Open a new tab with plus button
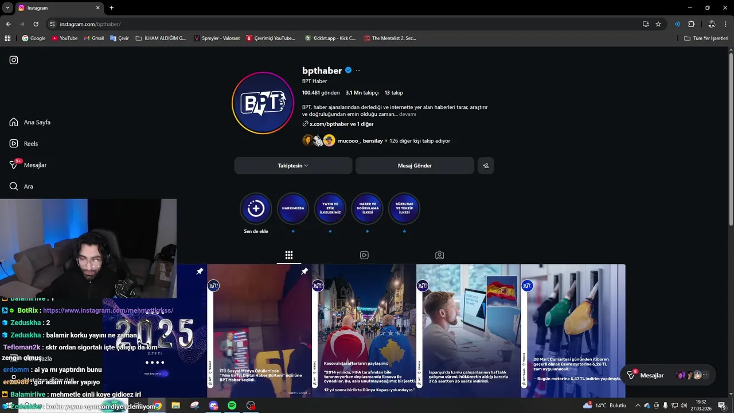 click(x=111, y=8)
